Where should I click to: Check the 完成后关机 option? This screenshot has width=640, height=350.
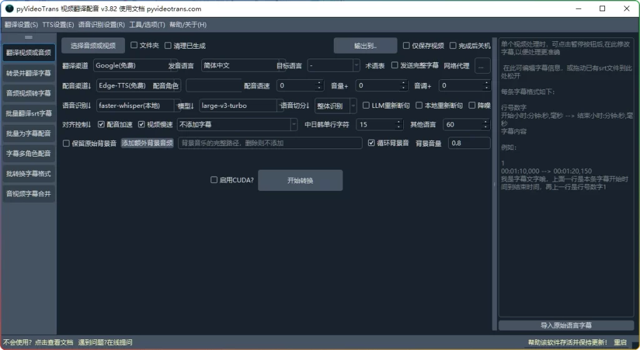tap(453, 46)
